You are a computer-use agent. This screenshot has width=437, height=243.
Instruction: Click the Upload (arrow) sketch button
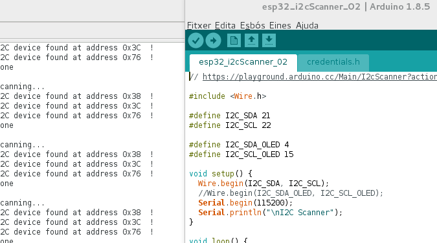[214, 41]
